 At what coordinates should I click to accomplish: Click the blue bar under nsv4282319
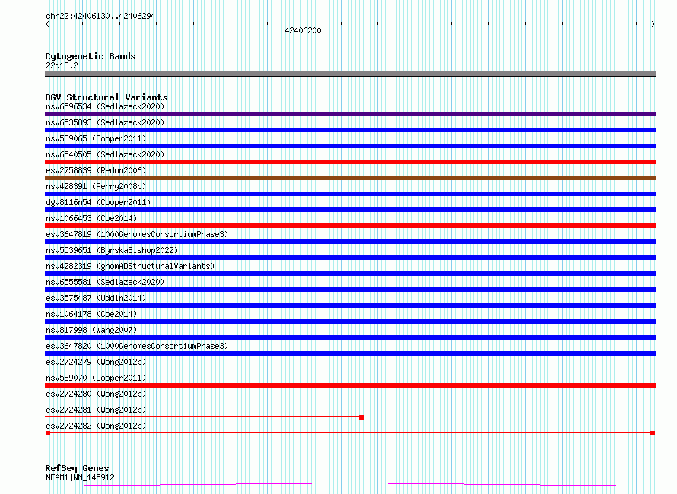[x=350, y=274]
